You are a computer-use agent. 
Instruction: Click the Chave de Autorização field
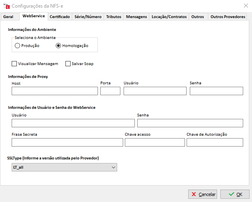coord(215,143)
